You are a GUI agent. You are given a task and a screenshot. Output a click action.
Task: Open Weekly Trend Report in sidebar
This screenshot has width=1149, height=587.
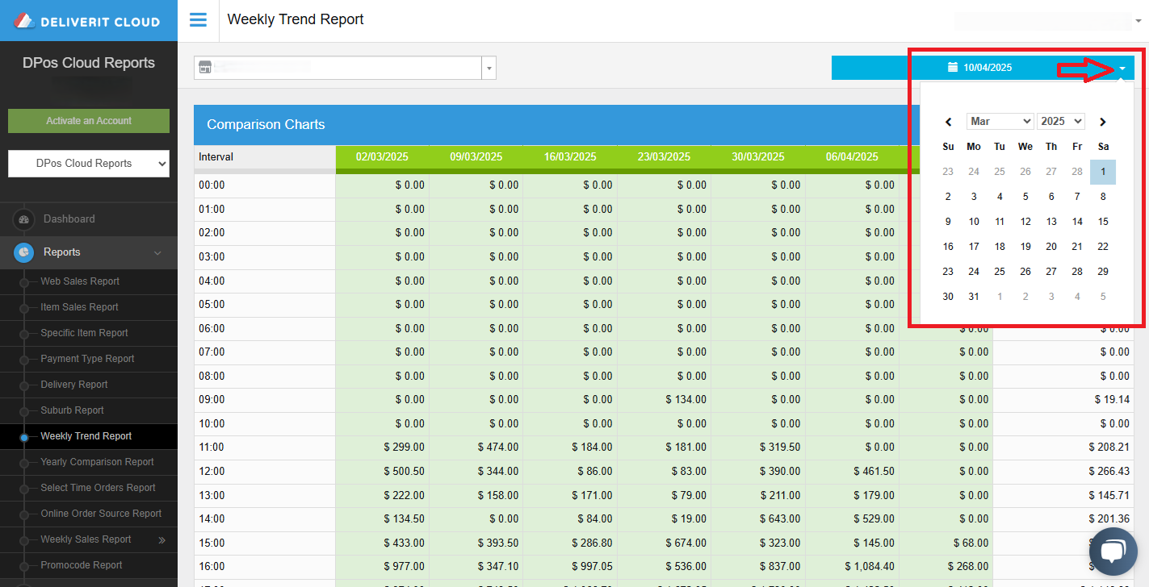coord(86,436)
